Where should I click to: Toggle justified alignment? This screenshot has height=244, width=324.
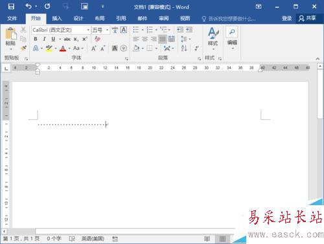(x=163, y=39)
